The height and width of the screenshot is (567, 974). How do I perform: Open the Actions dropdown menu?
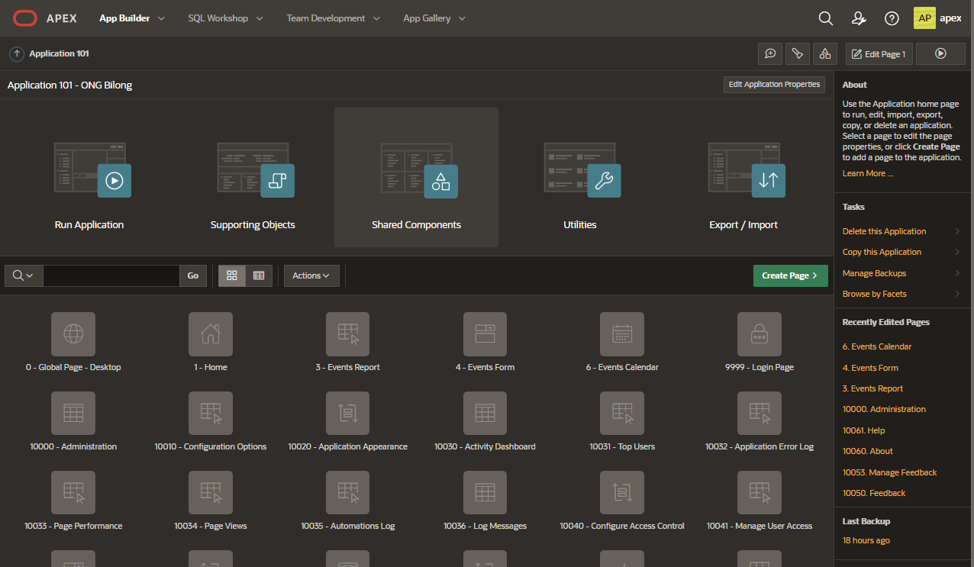click(311, 275)
